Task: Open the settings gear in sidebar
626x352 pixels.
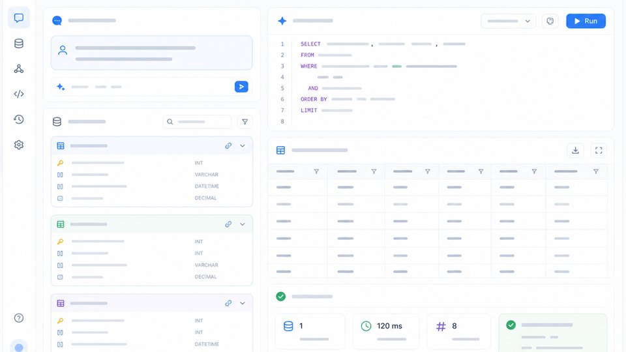Action: (19, 145)
